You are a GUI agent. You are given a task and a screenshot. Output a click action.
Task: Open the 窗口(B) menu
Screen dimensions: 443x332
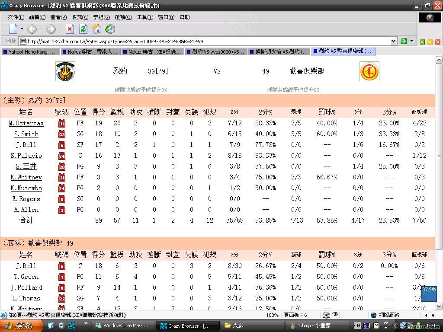coord(166,17)
